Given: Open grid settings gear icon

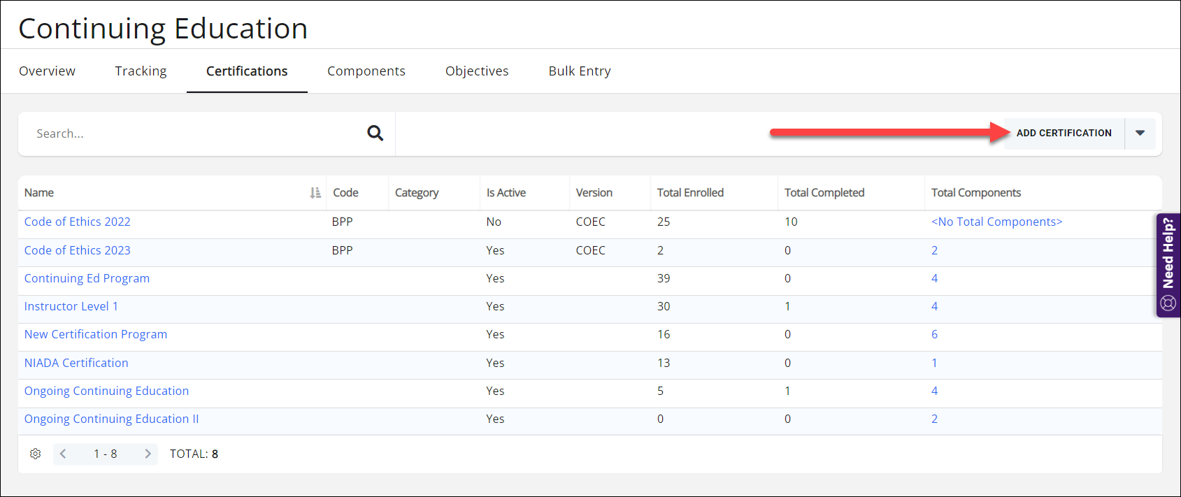Looking at the screenshot, I should click(36, 454).
